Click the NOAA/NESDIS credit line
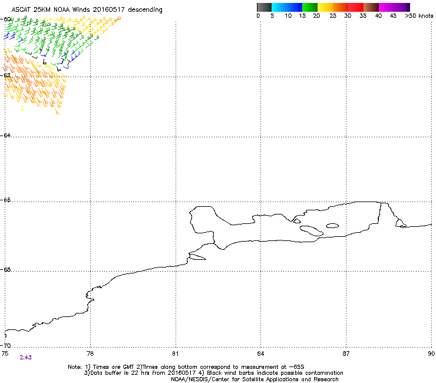The width and height of the screenshot is (436, 383). tap(255, 379)
